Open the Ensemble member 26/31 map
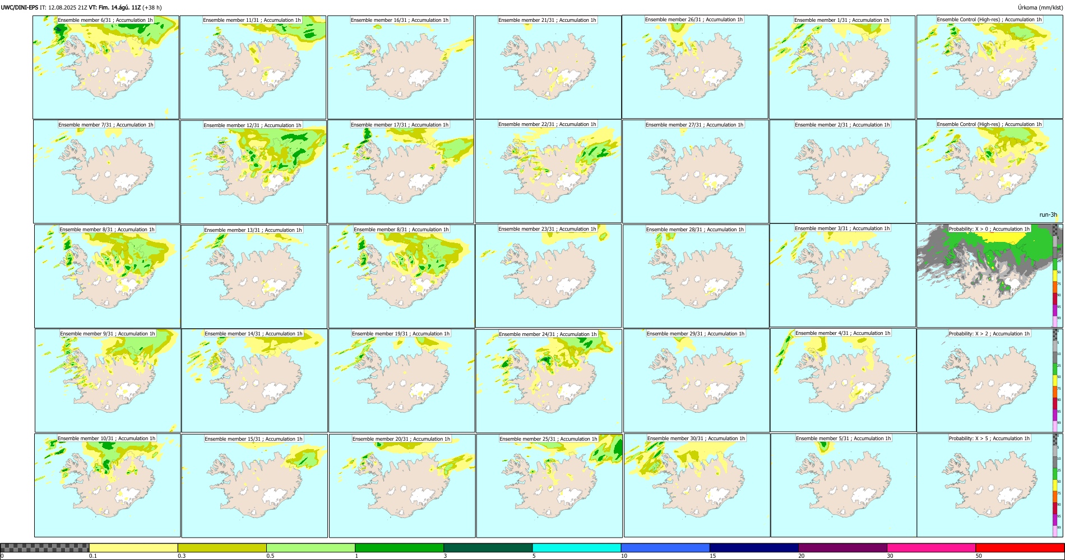1065x560 pixels. coord(695,67)
